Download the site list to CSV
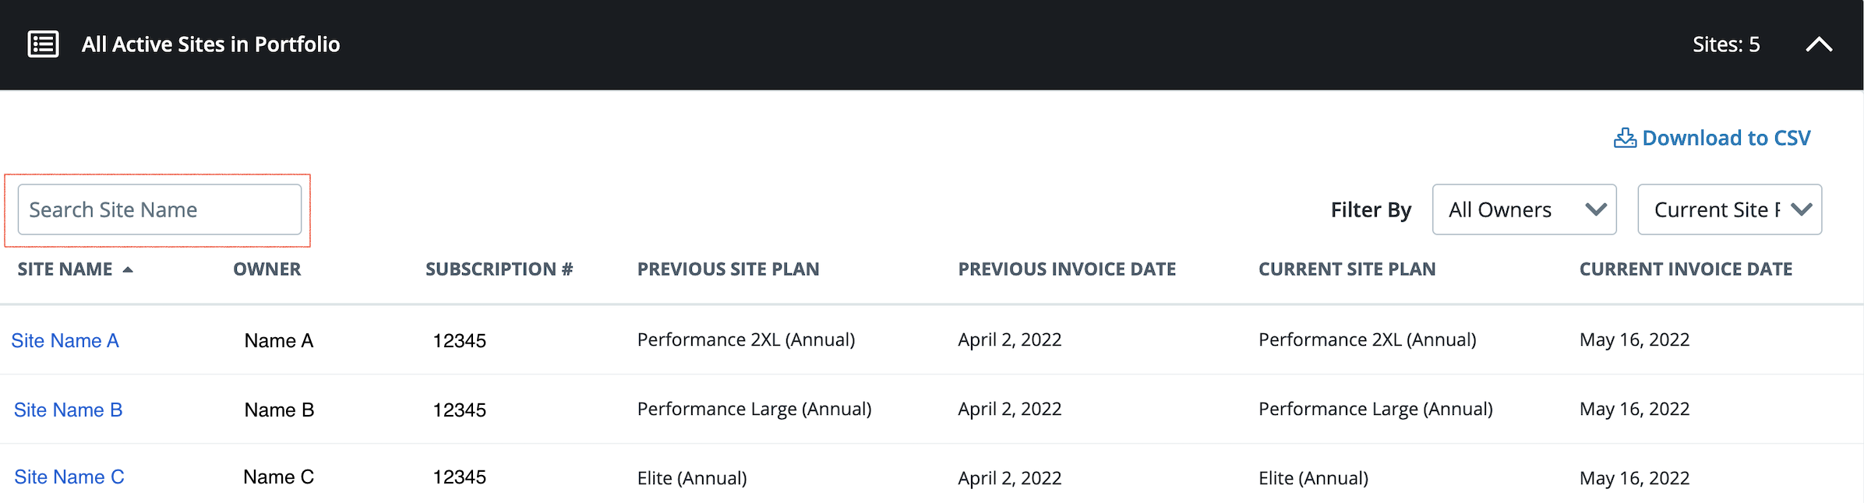Image resolution: width=1864 pixels, height=503 pixels. [1725, 139]
